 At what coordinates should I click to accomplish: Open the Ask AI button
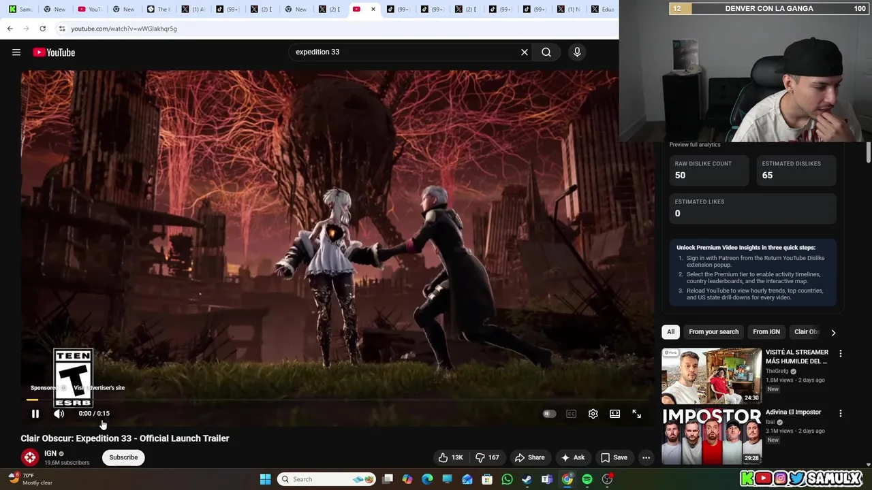coord(573,457)
